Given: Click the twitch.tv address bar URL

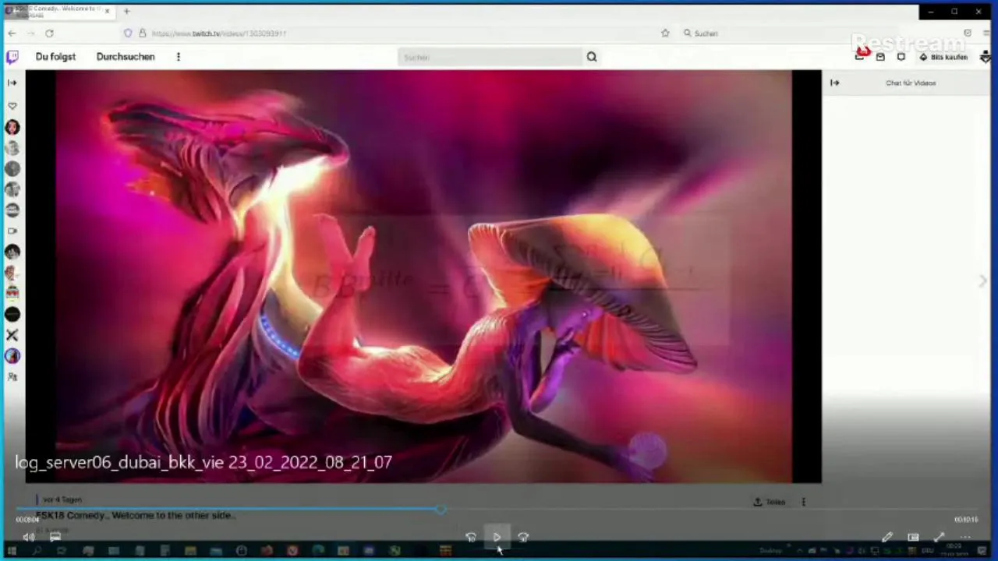Looking at the screenshot, I should click(219, 34).
